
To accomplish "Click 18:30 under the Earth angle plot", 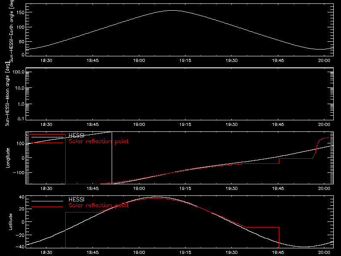I will tap(46, 61).
